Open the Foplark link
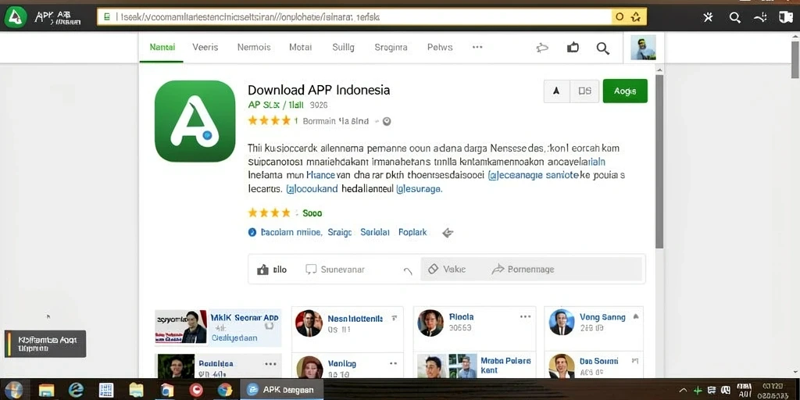Image resolution: width=800 pixels, height=400 pixels. click(x=412, y=232)
